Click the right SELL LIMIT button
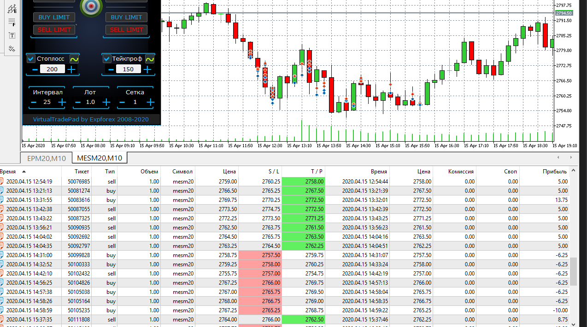587x327 pixels. pyautogui.click(x=126, y=29)
